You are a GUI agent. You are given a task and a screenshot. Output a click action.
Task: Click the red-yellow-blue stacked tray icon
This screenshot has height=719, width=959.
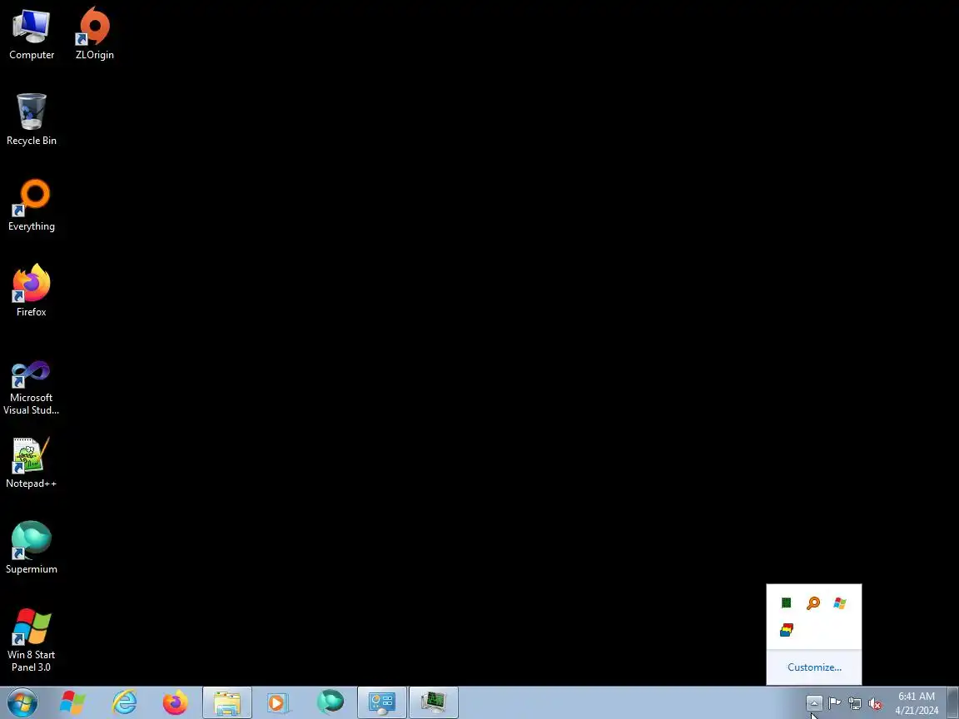tap(787, 630)
